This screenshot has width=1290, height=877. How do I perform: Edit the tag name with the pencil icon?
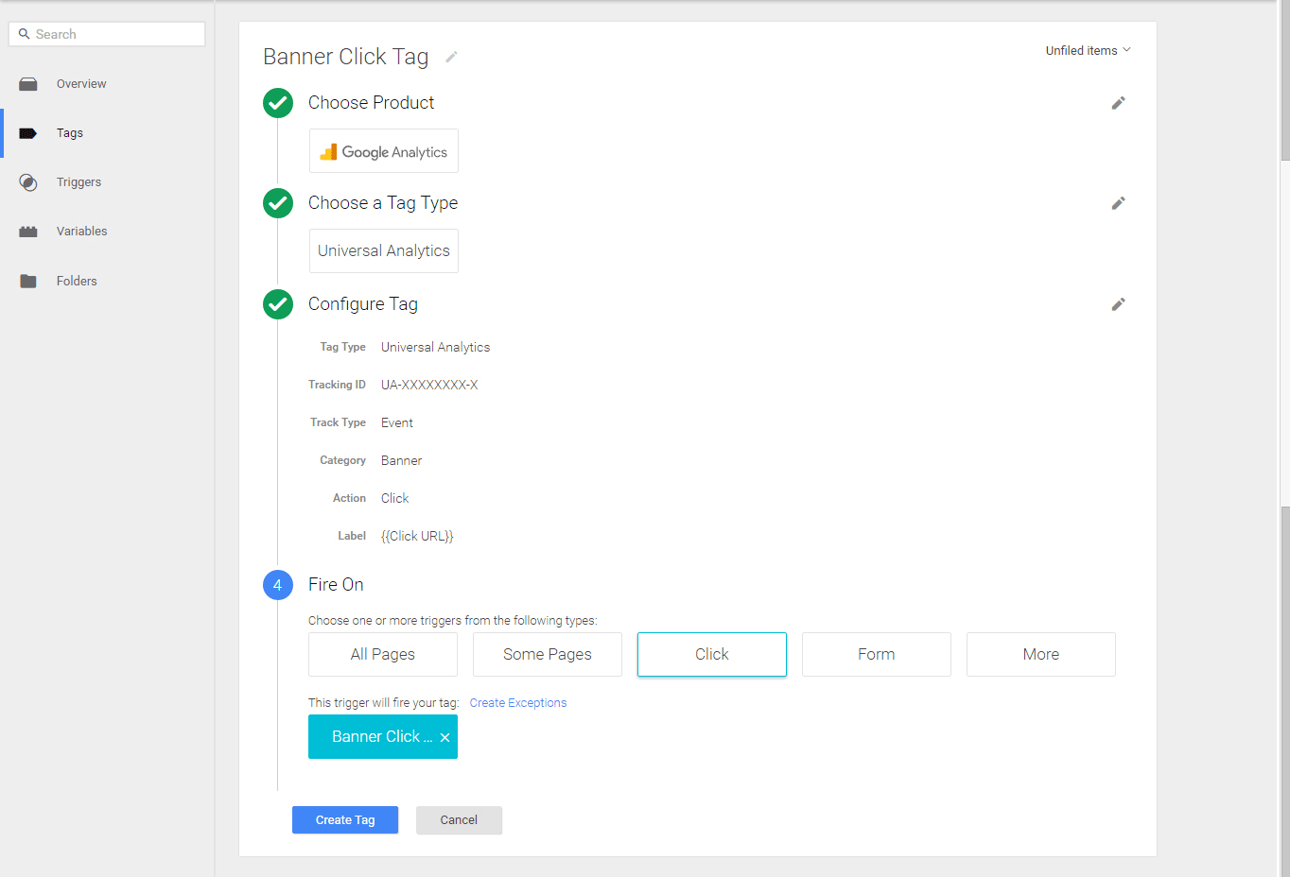pos(451,57)
